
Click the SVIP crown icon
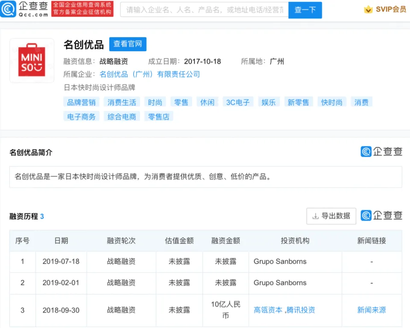click(x=368, y=9)
